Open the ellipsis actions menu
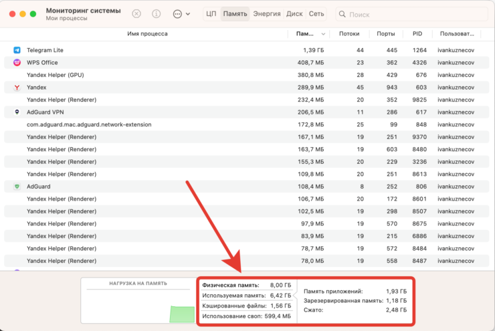The height and width of the screenshot is (331, 495). 181,14
